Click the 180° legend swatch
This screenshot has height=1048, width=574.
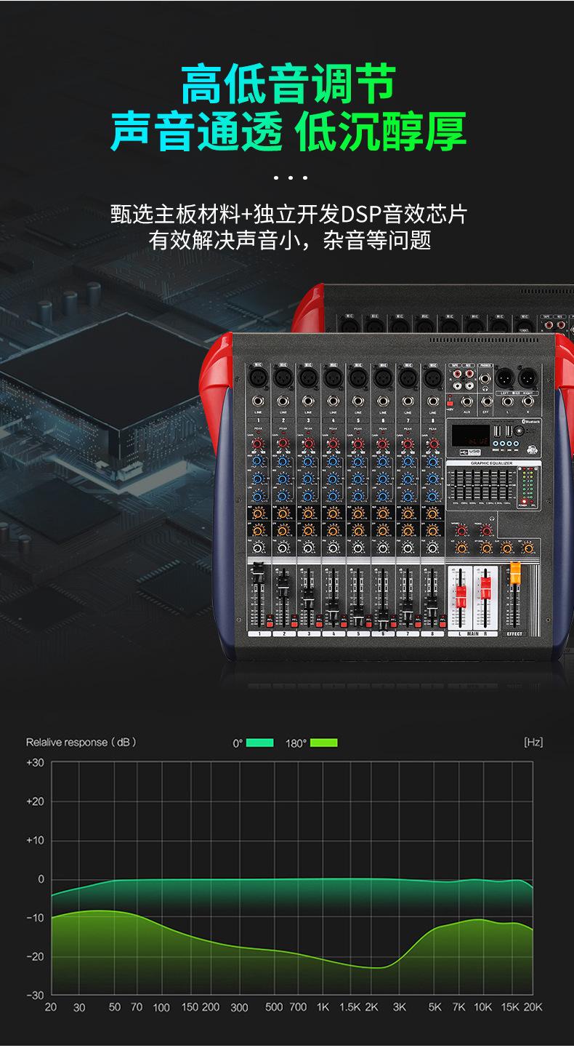point(323,743)
